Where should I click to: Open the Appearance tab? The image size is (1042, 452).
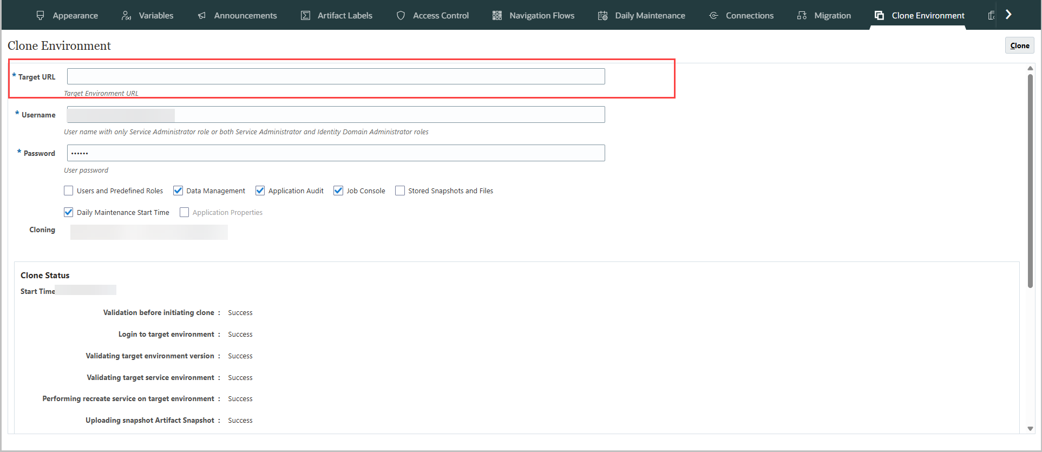coord(67,16)
